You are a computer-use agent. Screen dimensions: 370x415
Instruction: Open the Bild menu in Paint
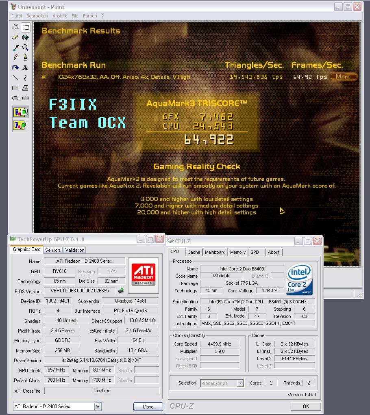click(75, 16)
